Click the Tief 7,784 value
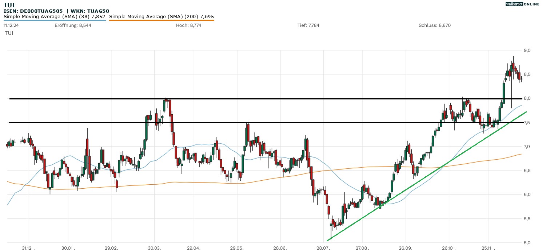This screenshot has width=542, height=250. pyautogui.click(x=308, y=25)
